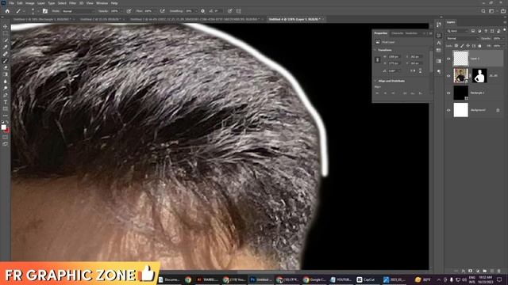Hide the masked photo layer eye icon

(448, 76)
